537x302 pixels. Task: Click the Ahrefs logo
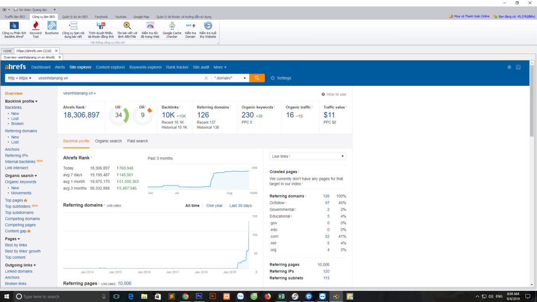15,67
